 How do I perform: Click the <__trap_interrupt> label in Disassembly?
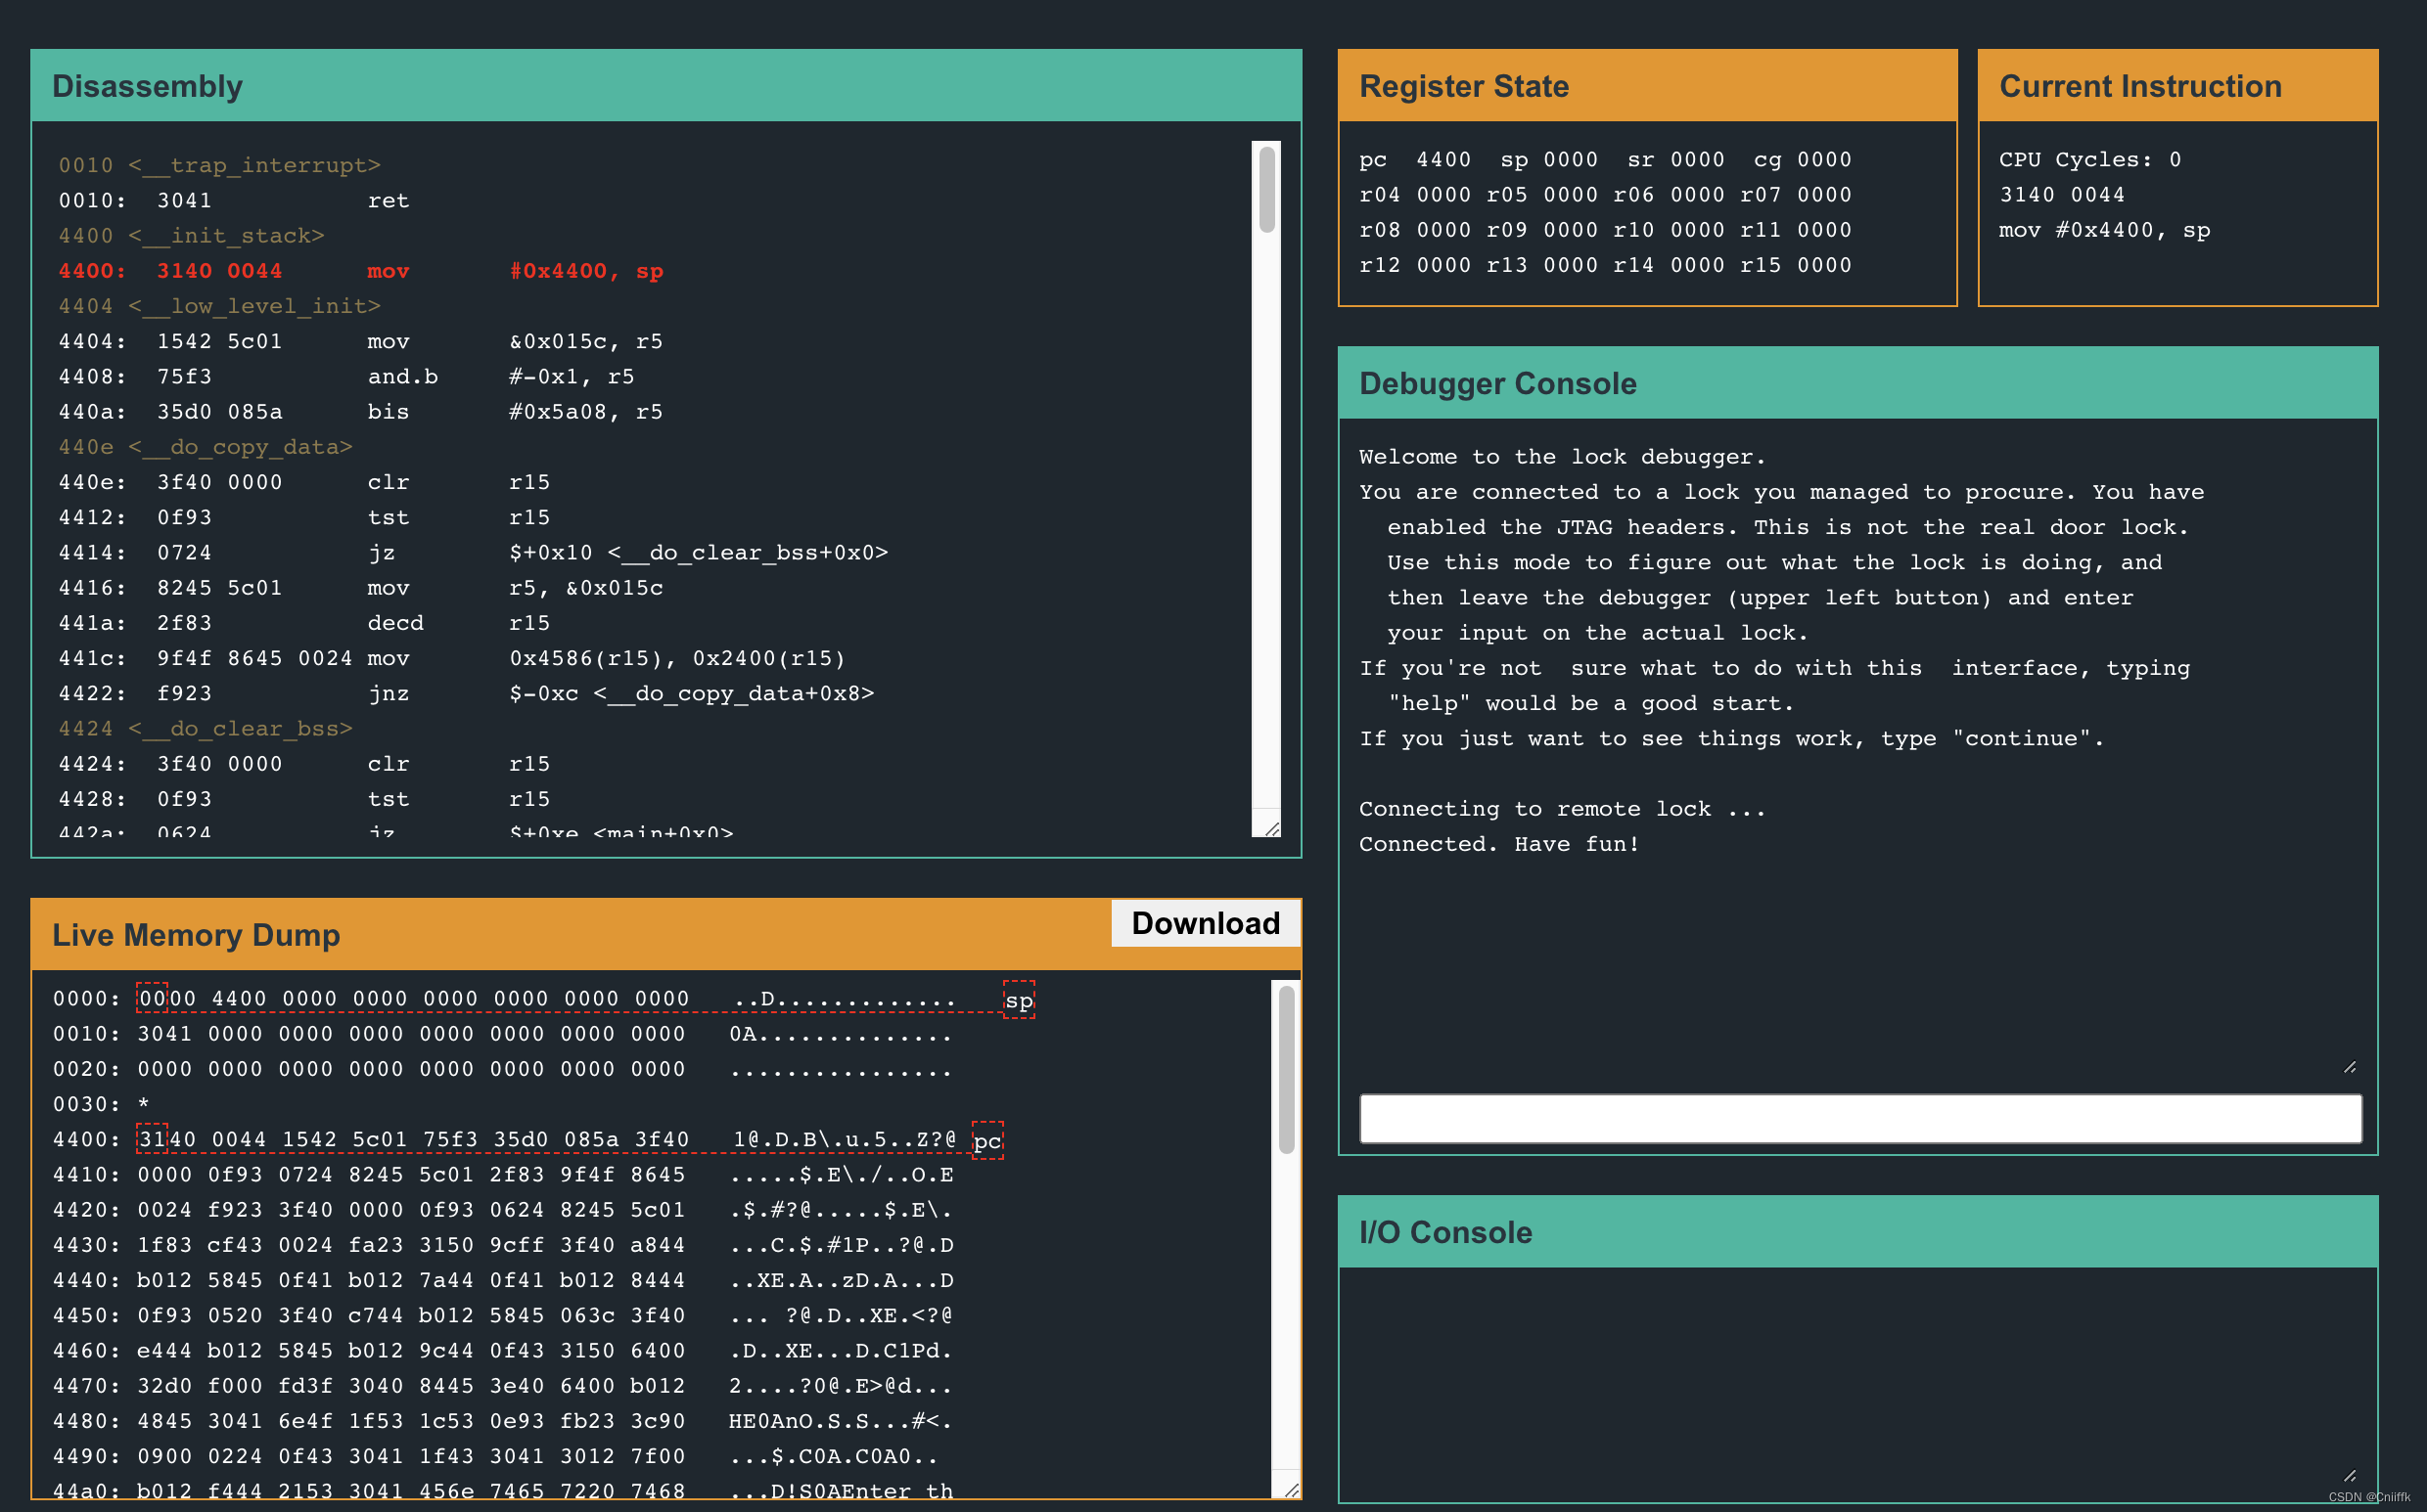click(254, 165)
